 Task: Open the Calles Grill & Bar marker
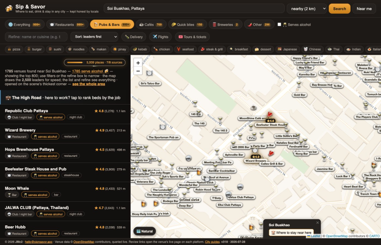point(272,164)
